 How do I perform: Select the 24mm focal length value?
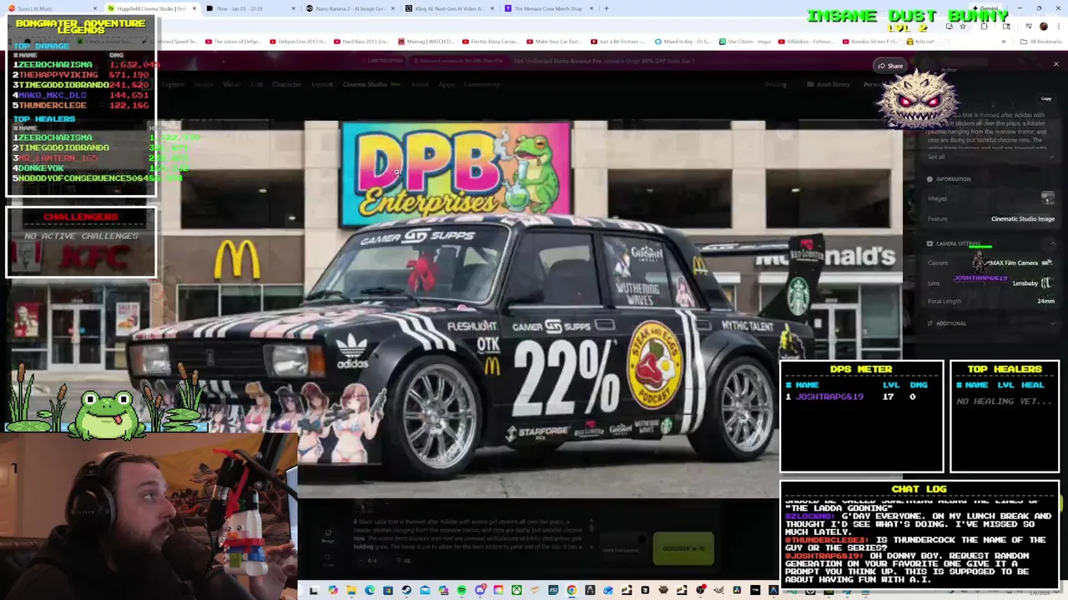(x=1046, y=302)
